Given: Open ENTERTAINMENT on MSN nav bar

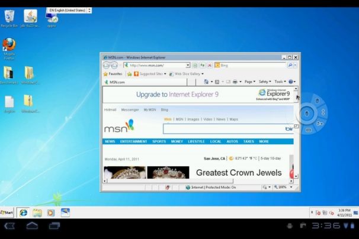Looking at the screenshot, I should [133, 141].
